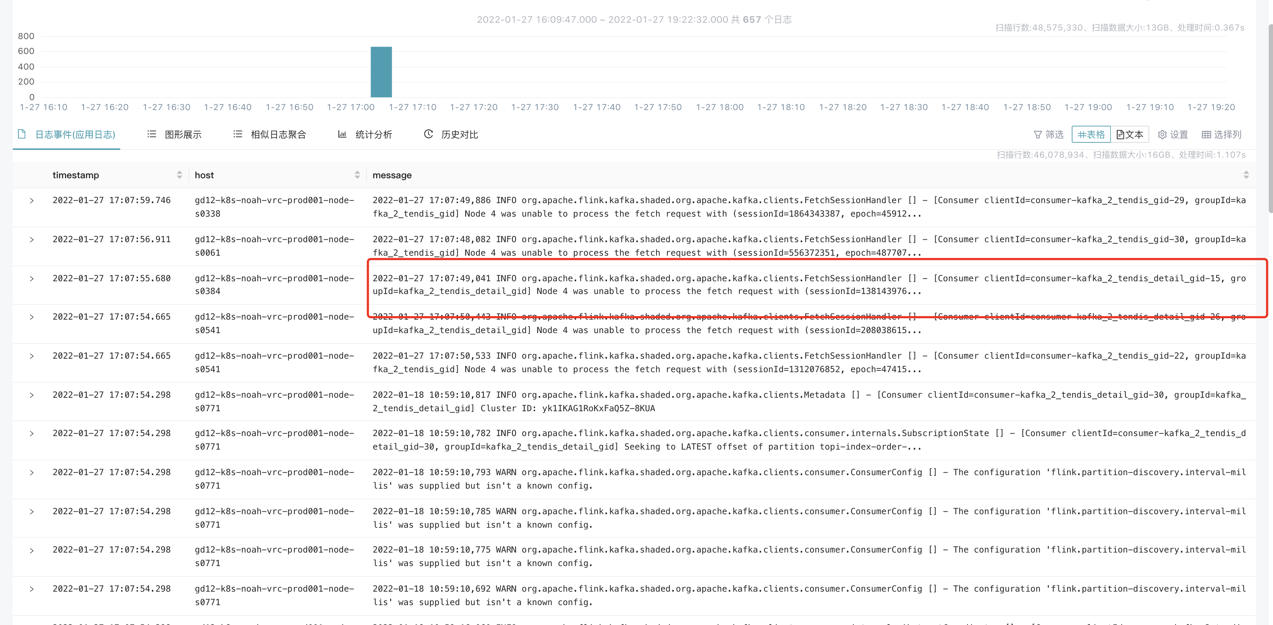
Task: Click the blue histogram bar near 17:00
Action: (381, 72)
